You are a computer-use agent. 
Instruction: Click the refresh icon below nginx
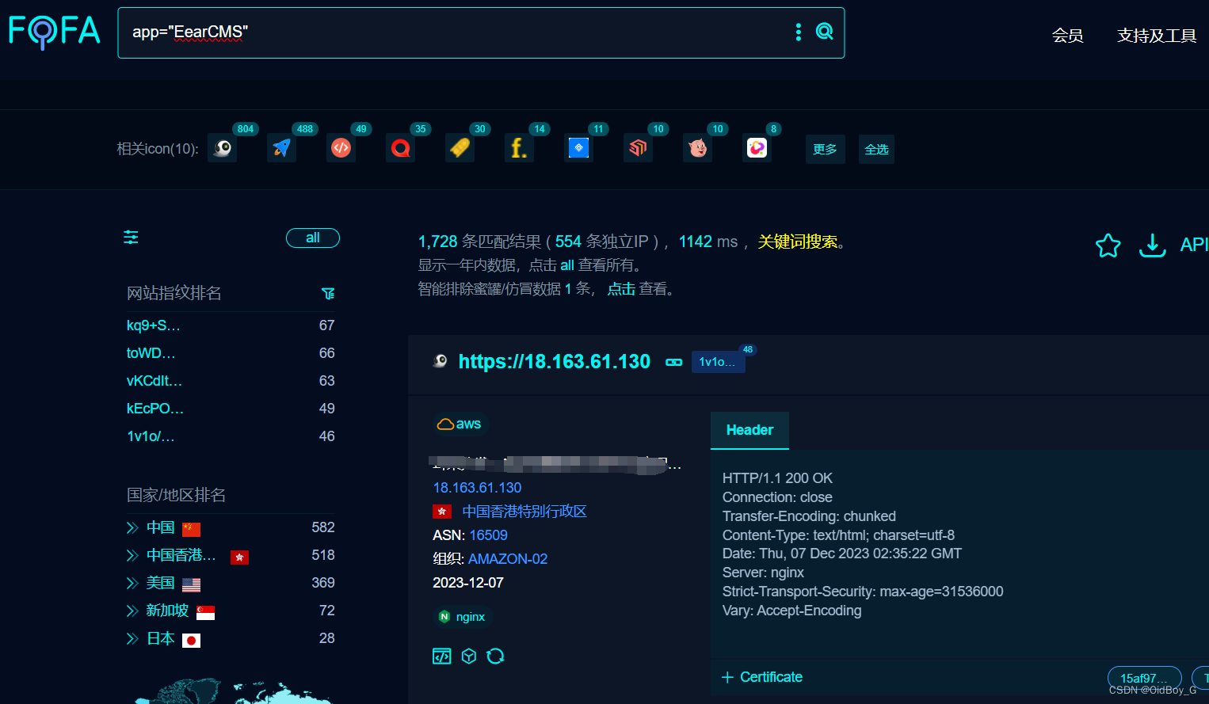[495, 656]
